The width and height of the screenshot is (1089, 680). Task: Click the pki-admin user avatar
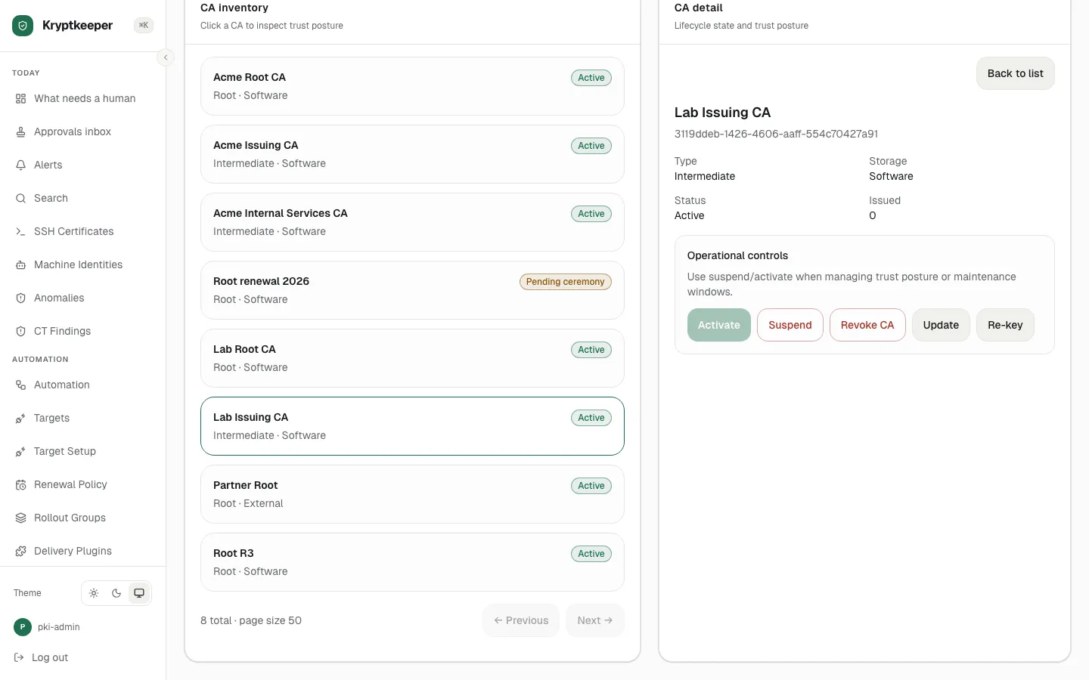coord(23,627)
